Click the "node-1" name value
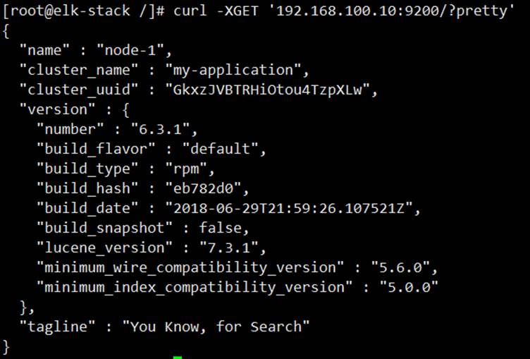The image size is (530, 359). coord(130,50)
